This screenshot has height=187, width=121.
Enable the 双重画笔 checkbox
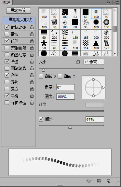(x=7, y=48)
